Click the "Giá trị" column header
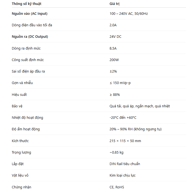Screen dimensions: 186x193 [115, 4]
